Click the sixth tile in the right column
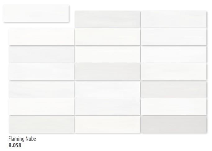 pyautogui.click(x=174, y=107)
